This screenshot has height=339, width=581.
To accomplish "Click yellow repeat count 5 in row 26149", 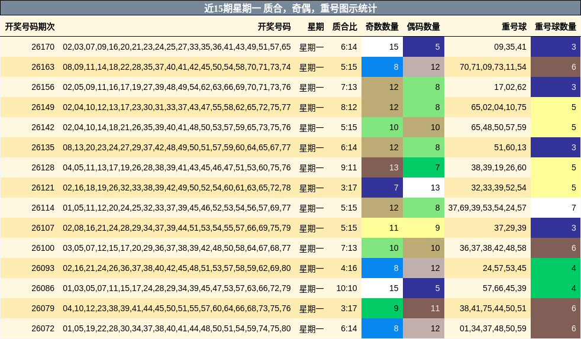I will pos(556,107).
